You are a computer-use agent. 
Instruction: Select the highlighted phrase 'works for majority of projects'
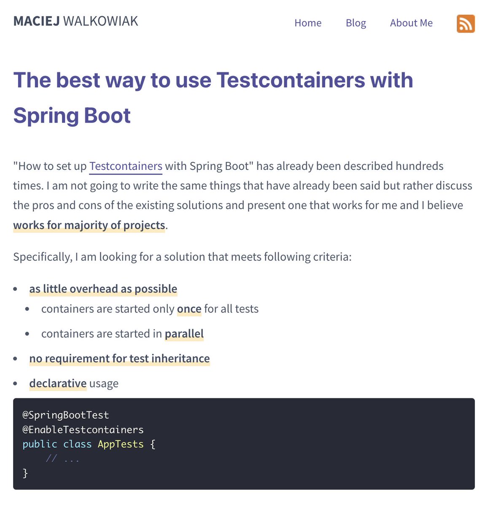(89, 225)
